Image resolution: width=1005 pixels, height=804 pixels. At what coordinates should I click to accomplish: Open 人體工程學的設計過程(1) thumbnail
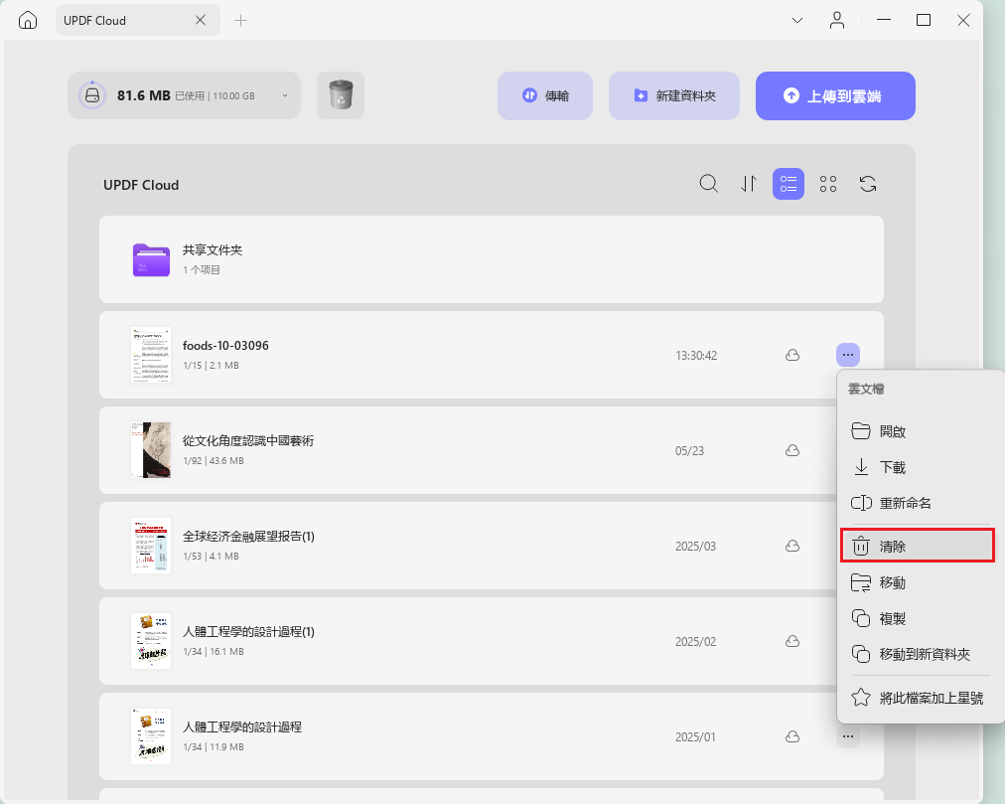tap(151, 641)
